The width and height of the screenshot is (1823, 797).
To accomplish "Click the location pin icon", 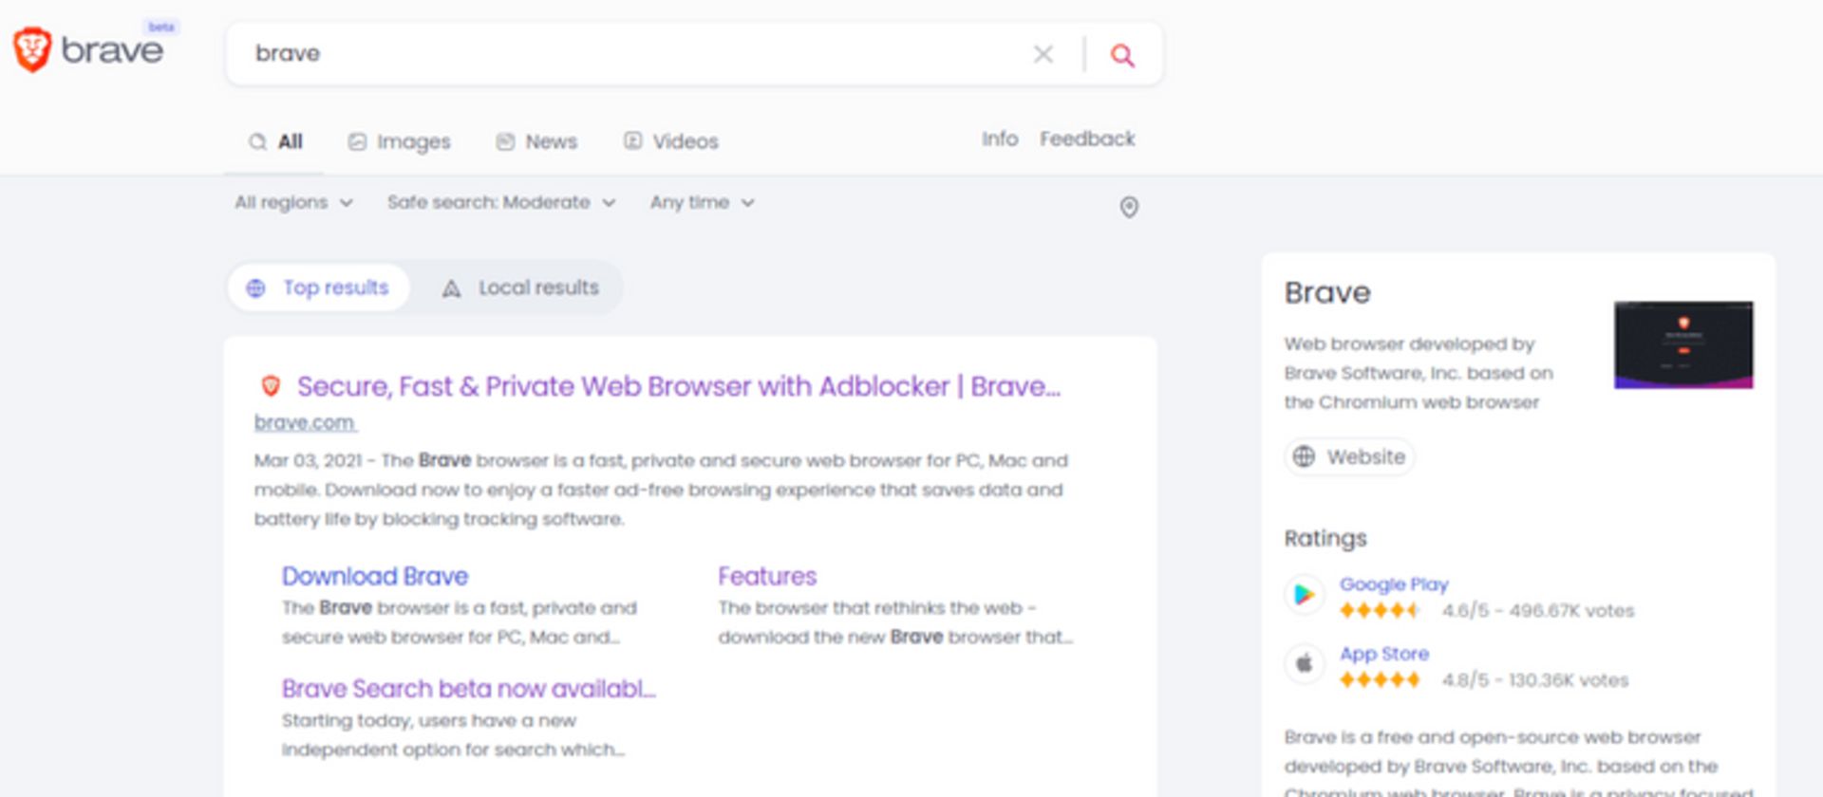I will coord(1128,207).
